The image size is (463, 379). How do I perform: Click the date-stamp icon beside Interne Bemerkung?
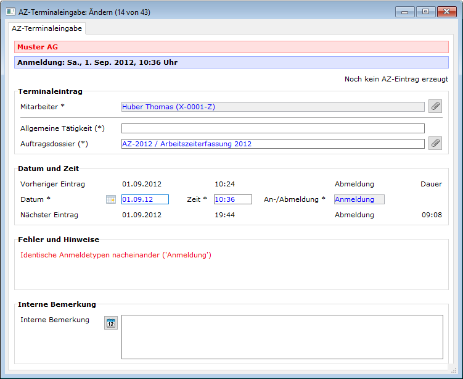[110, 323]
